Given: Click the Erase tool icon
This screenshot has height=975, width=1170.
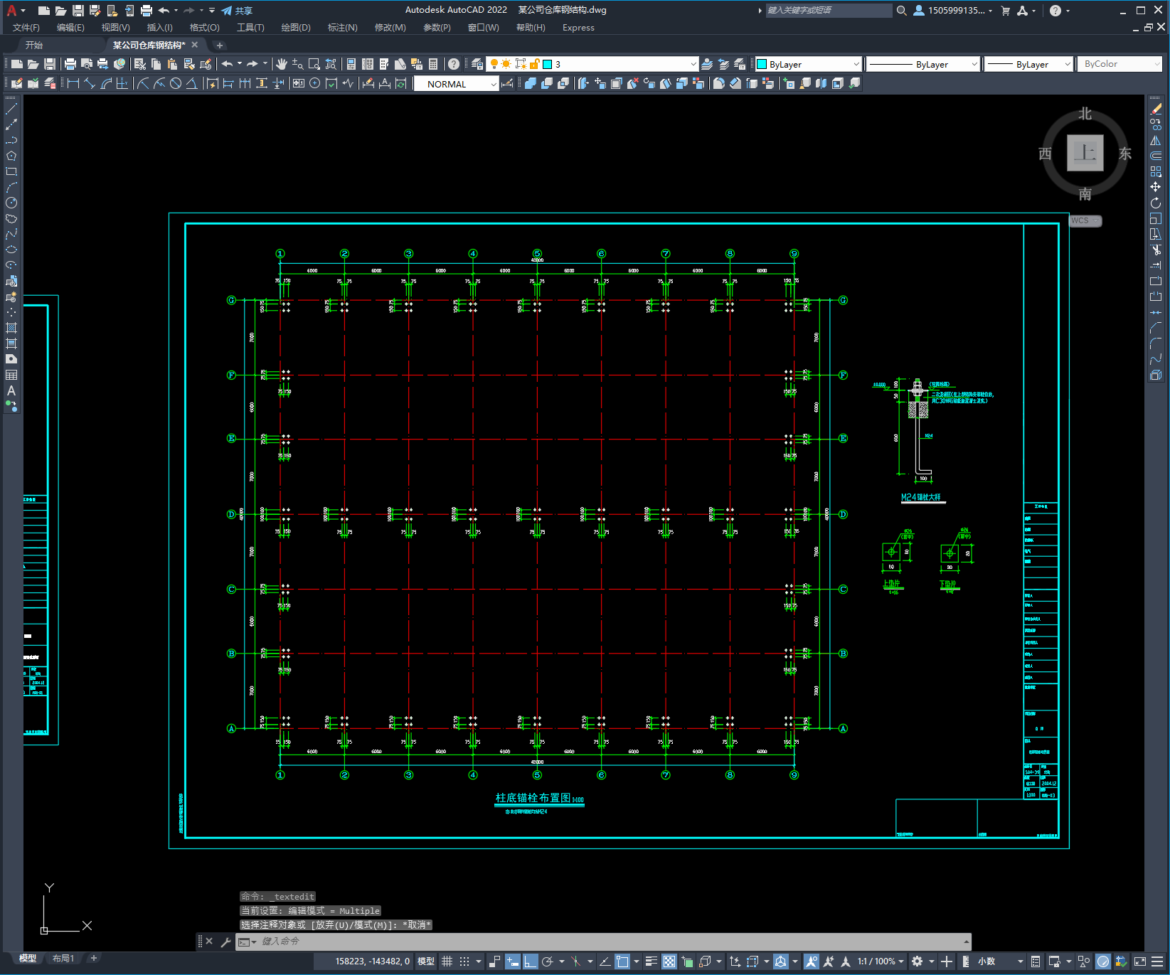Looking at the screenshot, I should click(x=1156, y=109).
